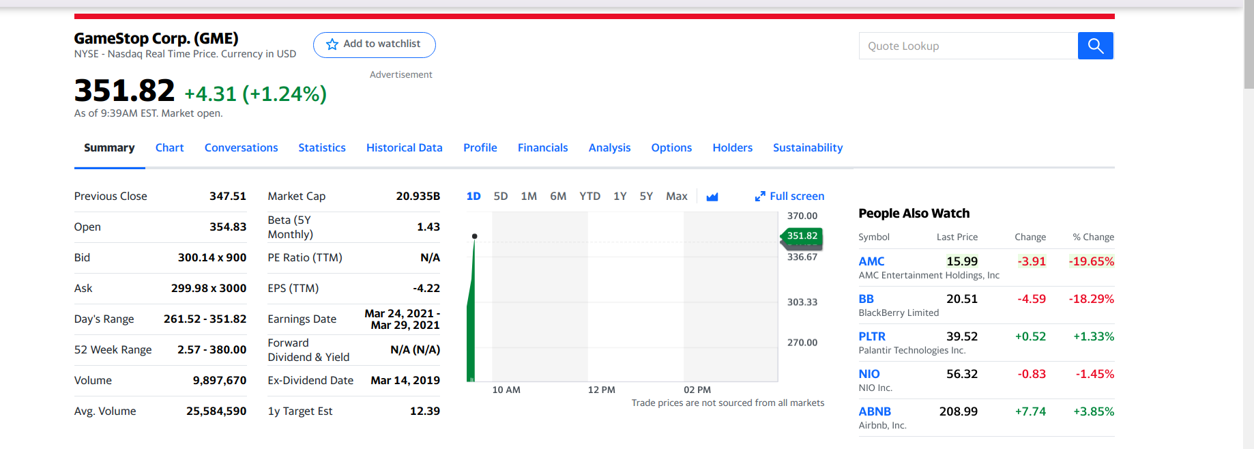This screenshot has width=1254, height=449.
Task: Open the Sustainability tab
Action: point(808,148)
